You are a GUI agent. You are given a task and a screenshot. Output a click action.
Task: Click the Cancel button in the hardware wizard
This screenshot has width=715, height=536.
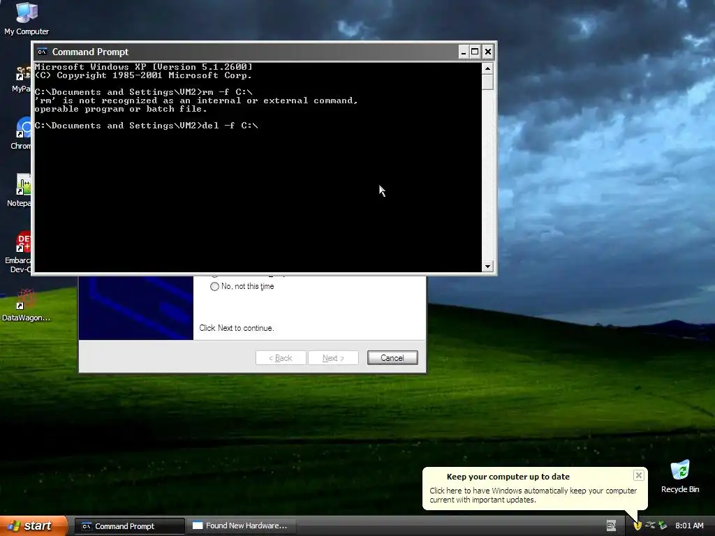tap(392, 358)
